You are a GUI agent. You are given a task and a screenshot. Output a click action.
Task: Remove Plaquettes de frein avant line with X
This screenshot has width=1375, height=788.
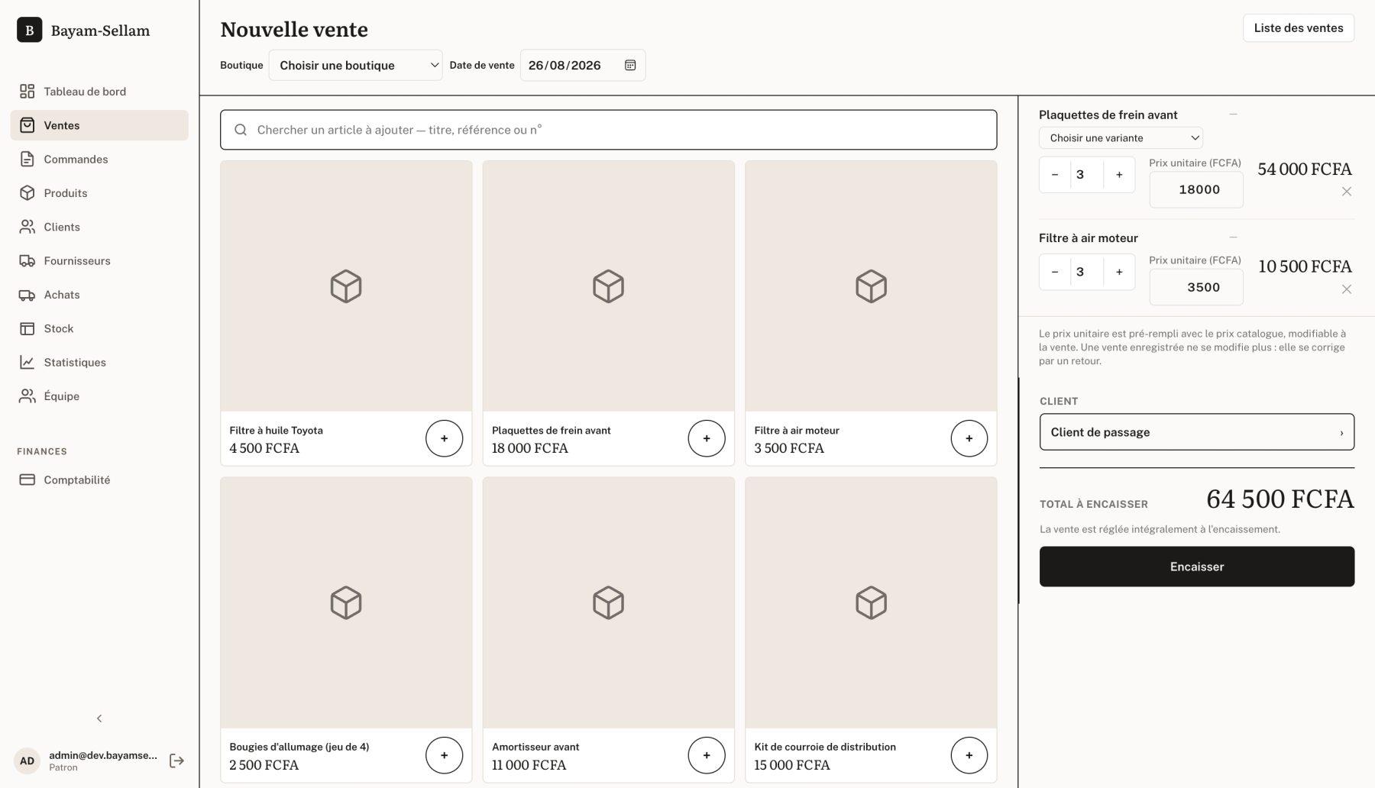(x=1347, y=192)
